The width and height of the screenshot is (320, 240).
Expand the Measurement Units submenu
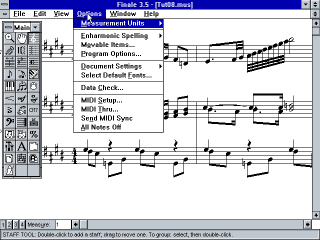pos(118,23)
